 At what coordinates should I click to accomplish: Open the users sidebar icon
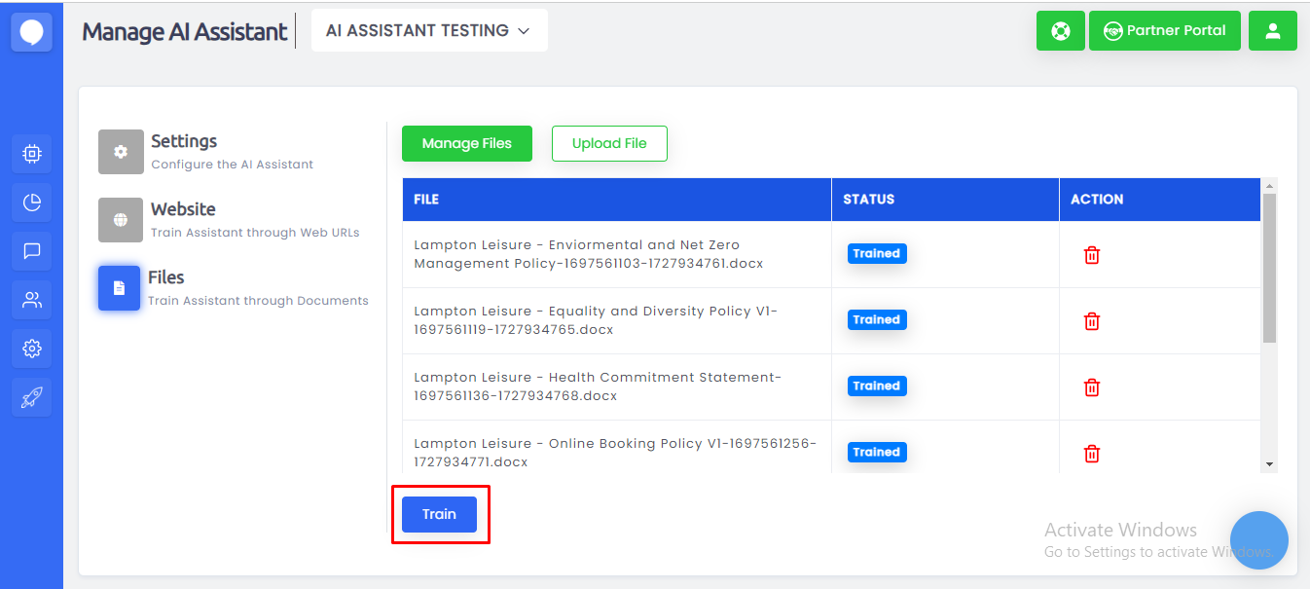point(31,299)
